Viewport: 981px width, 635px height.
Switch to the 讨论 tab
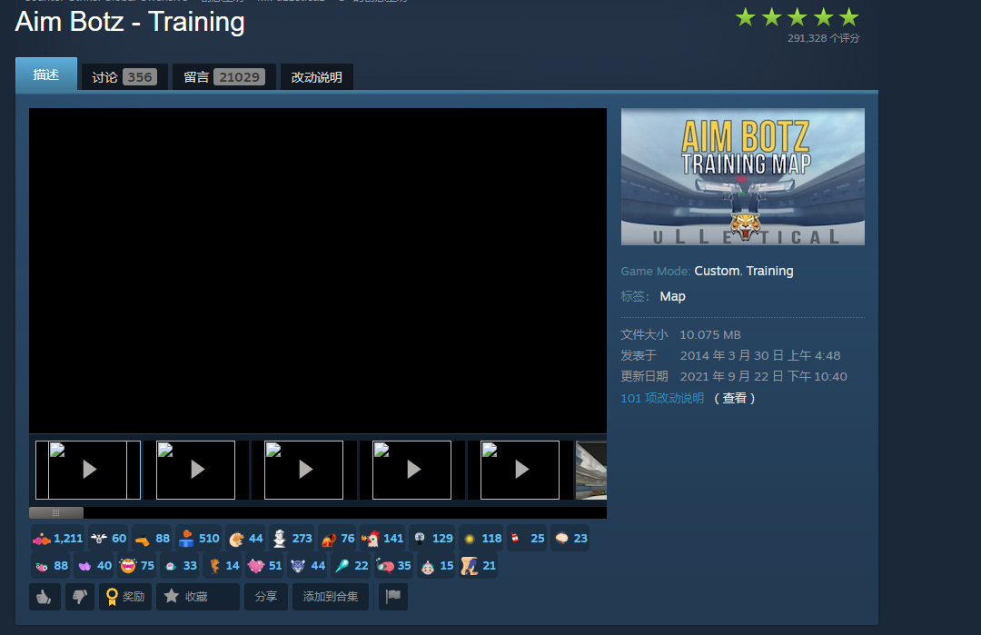coord(124,77)
